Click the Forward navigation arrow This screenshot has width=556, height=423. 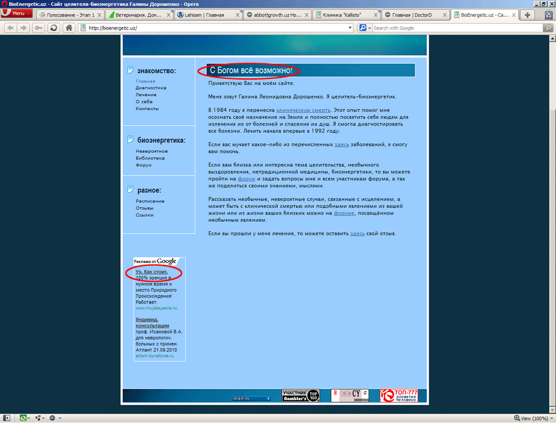(x=23, y=28)
